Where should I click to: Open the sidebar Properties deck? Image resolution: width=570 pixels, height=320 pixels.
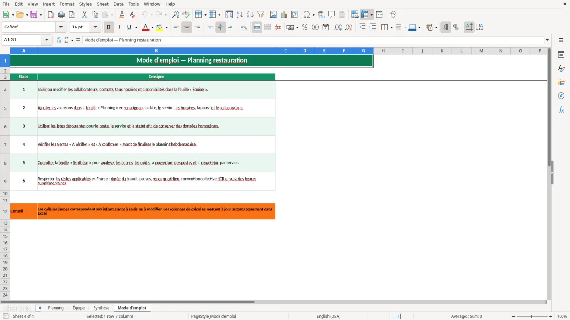[561, 55]
